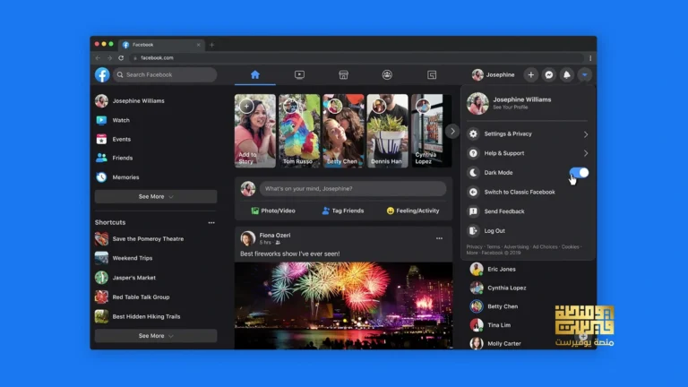Screen dimensions: 688x387
Task: Open the Messenger icon in header
Action: click(549, 75)
